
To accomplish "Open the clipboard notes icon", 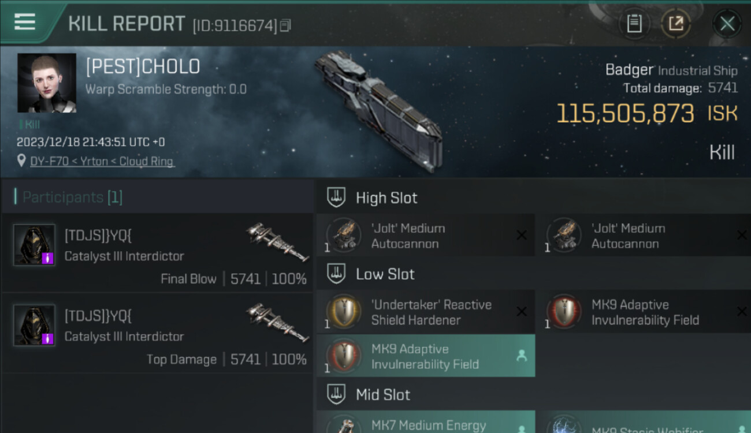I will point(634,24).
